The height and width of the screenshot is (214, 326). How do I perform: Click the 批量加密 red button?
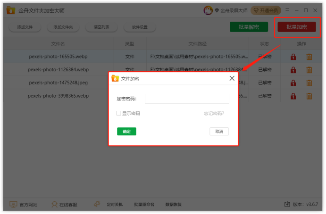pyautogui.click(x=297, y=27)
